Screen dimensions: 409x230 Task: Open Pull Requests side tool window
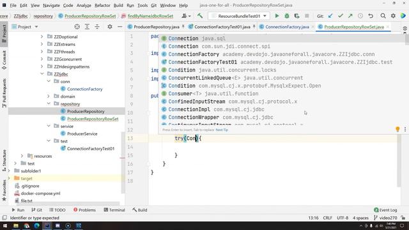click(4, 93)
